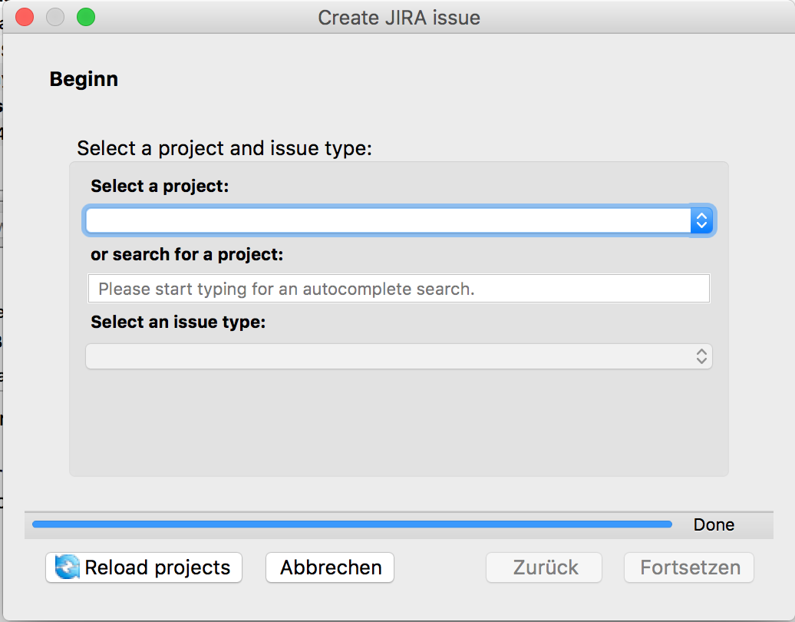This screenshot has height=622, width=795.
Task: Click the issue type dropdown chevrons
Action: point(701,356)
